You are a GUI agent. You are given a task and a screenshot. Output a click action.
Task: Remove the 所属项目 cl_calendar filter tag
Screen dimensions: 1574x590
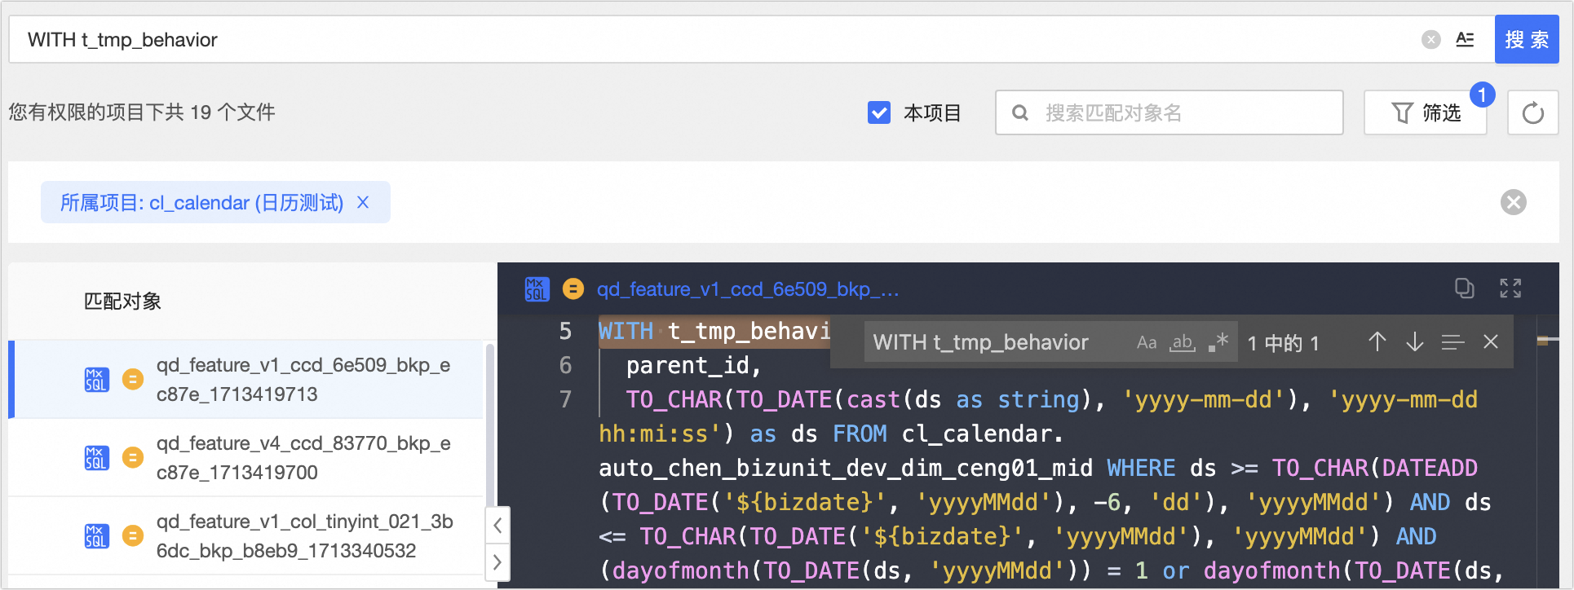point(363,202)
